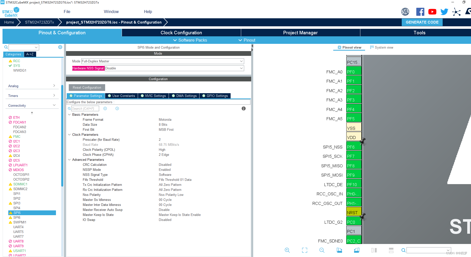Screen dimensions: 471x257
Task: Show parameter info icon
Action: (x=244, y=108)
